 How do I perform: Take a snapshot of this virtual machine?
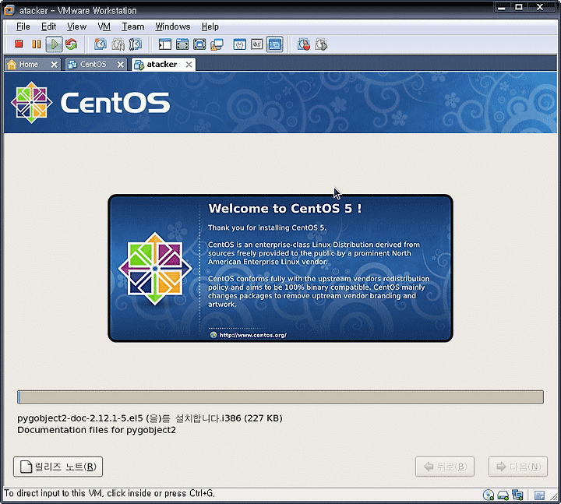coord(101,44)
